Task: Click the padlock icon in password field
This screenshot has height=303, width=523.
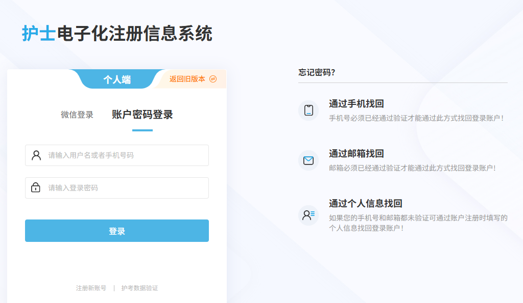Action: [x=36, y=188]
